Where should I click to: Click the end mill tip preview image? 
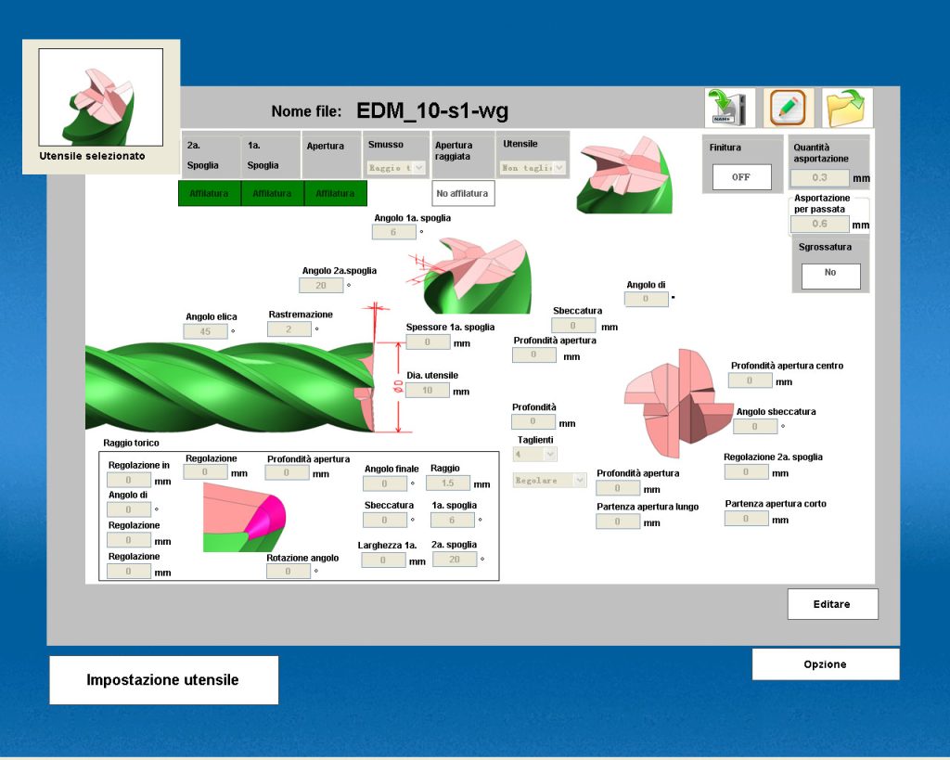pyautogui.click(x=624, y=175)
